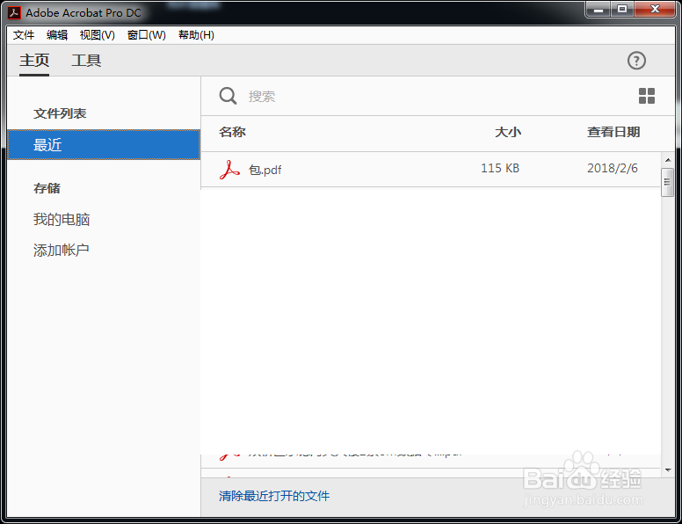Click 清除最近打开的文件 link

(274, 496)
